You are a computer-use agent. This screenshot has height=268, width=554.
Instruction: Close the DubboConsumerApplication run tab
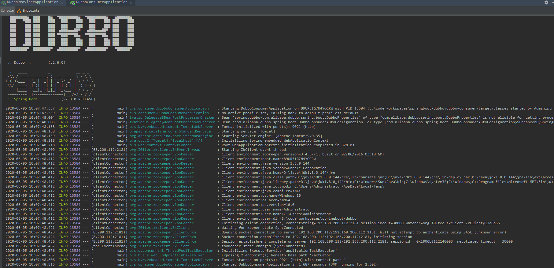(131, 3)
